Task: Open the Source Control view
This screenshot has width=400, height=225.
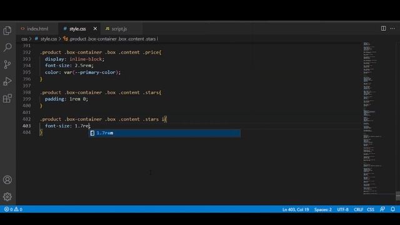Action: click(x=7, y=64)
